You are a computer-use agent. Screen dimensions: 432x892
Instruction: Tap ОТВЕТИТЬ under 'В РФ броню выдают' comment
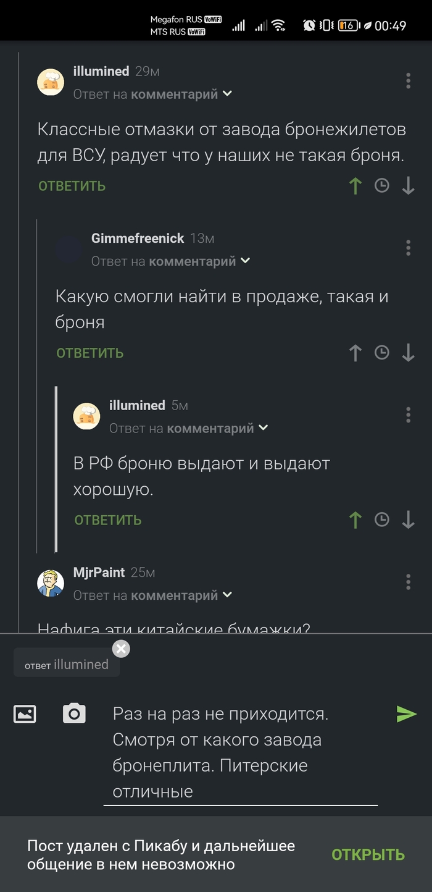[108, 520]
